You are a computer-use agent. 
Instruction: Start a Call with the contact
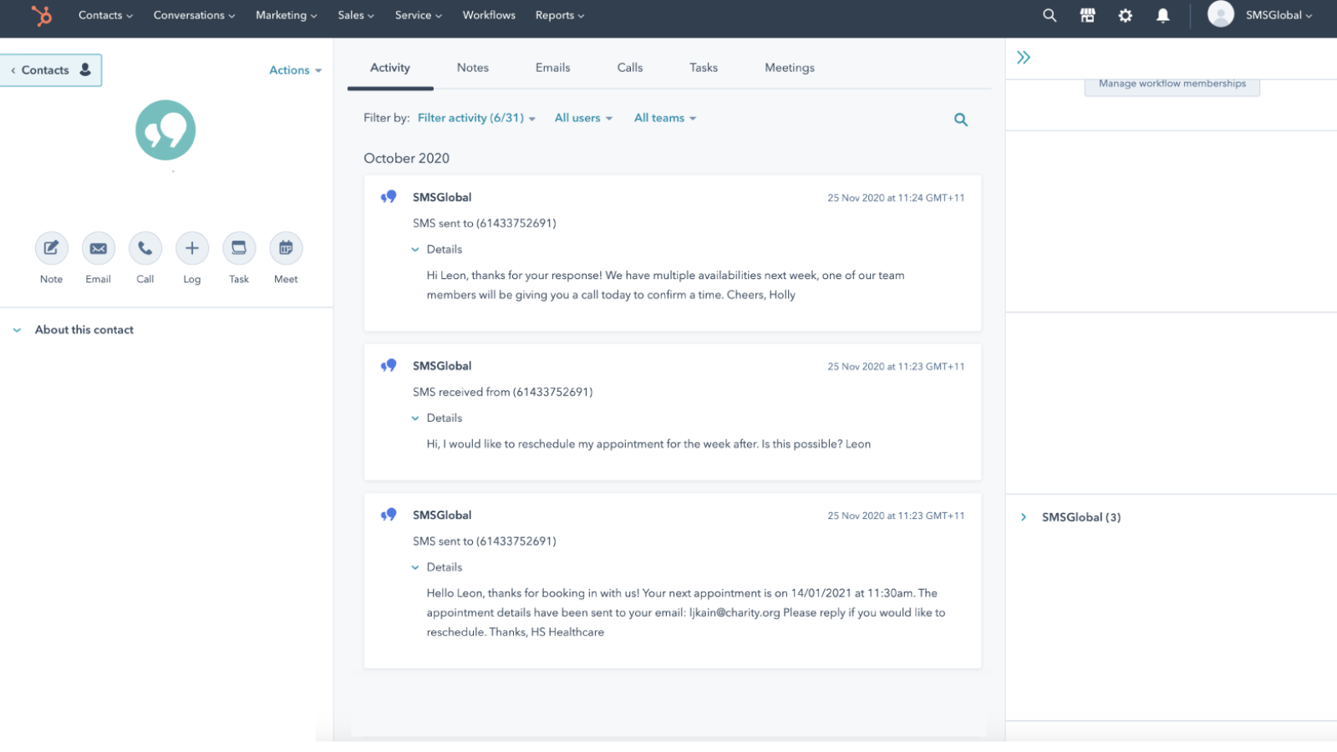pyautogui.click(x=145, y=248)
